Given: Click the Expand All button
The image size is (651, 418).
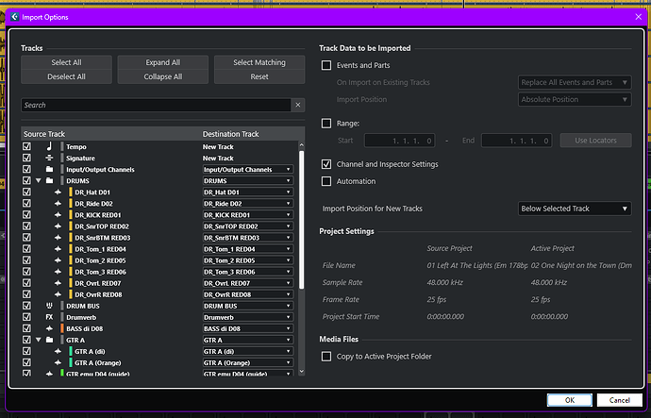Looking at the screenshot, I should [162, 62].
